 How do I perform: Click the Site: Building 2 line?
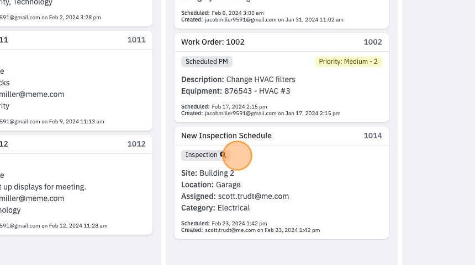(208, 173)
